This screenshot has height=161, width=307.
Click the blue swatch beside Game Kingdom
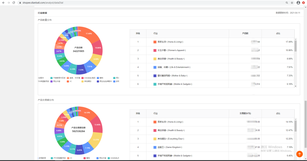point(155,147)
